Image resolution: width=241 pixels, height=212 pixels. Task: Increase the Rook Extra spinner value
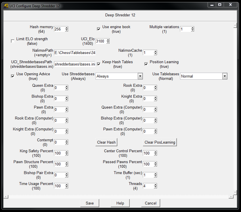(155, 86)
